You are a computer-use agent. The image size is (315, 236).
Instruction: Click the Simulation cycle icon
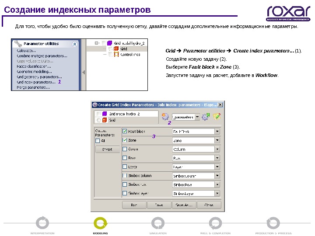click(158, 223)
